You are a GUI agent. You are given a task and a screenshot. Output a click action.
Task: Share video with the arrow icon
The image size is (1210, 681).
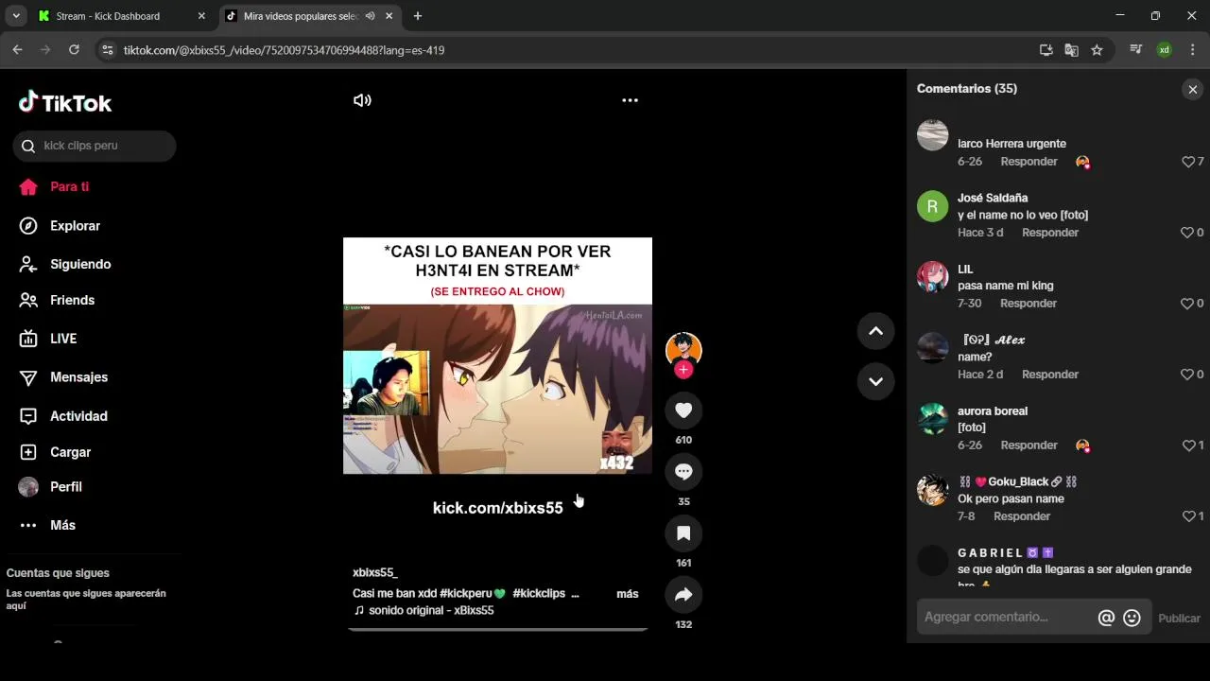(683, 595)
